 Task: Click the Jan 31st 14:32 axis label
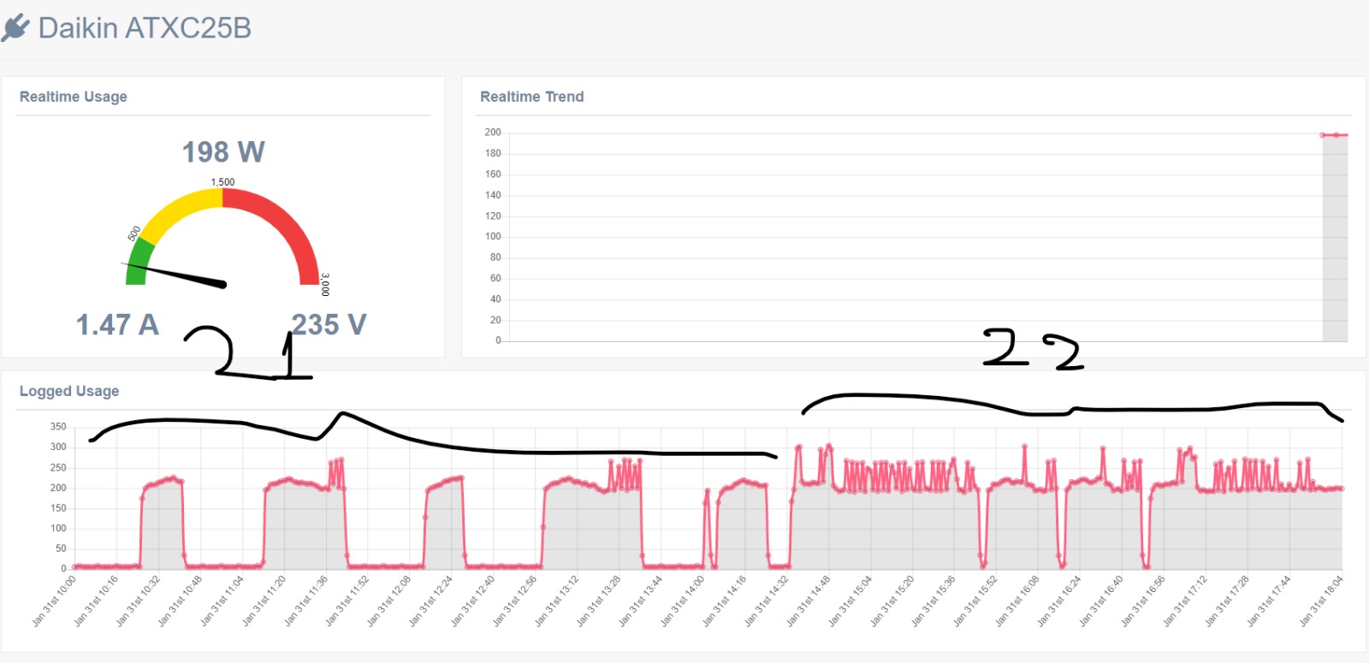(x=767, y=601)
